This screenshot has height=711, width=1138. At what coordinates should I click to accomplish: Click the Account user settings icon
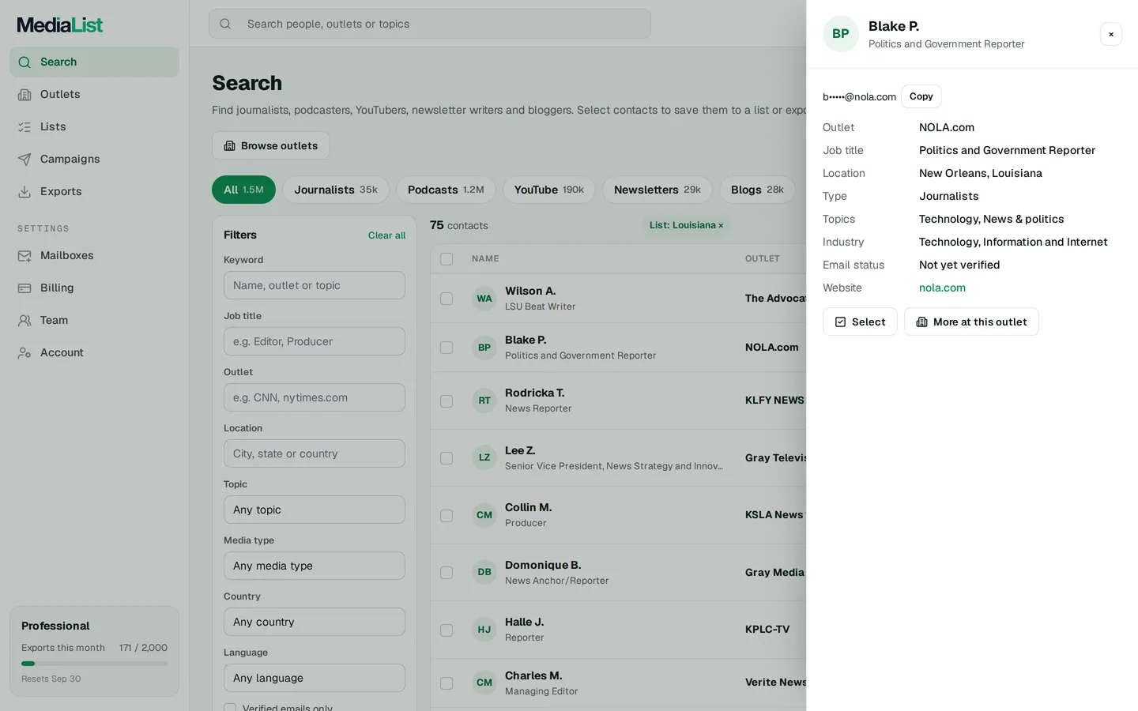pos(24,353)
